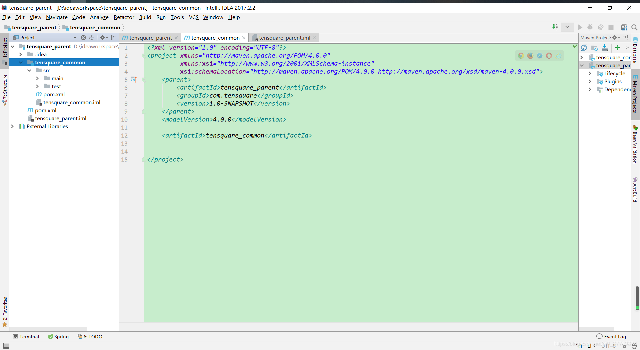Select tensquare_parent.iml in project tree

click(60, 118)
